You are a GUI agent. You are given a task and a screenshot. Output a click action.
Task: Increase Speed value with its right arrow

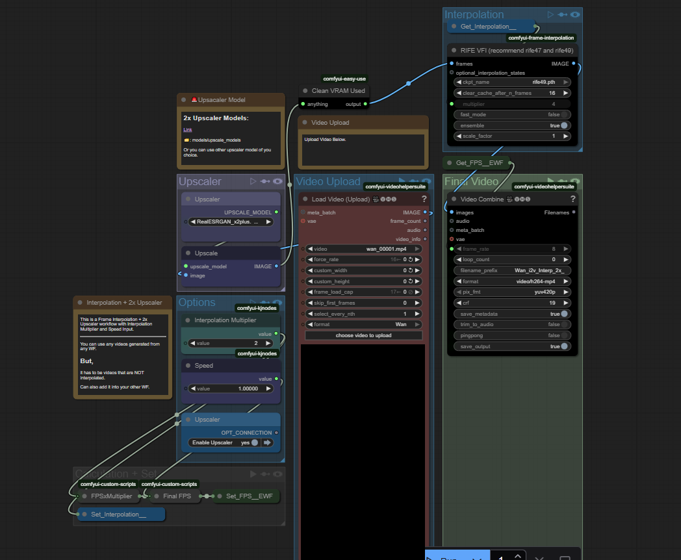268,388
